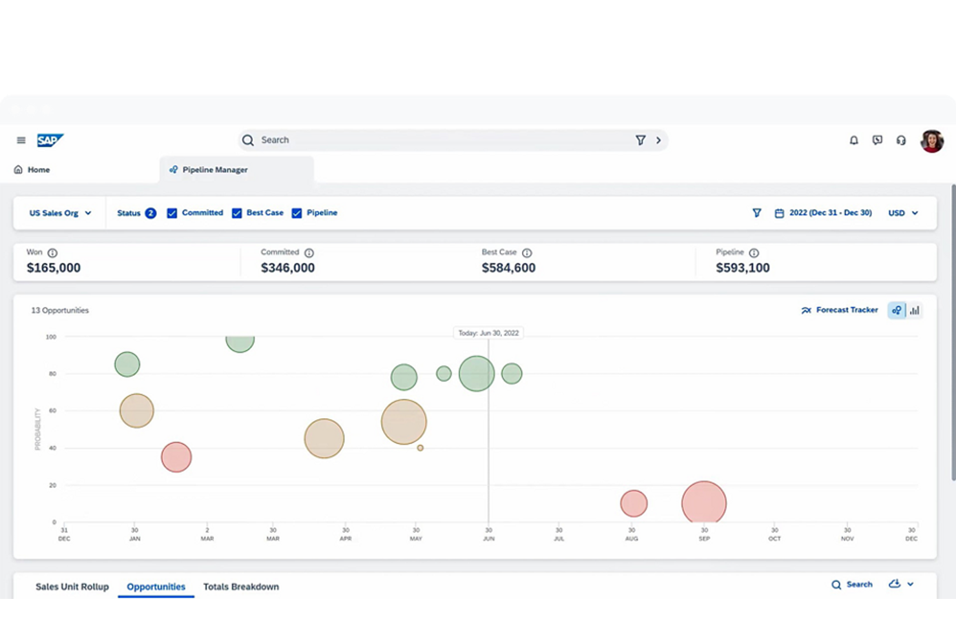Uncheck the Pipeline checkbox
956x637 pixels.
pos(296,213)
